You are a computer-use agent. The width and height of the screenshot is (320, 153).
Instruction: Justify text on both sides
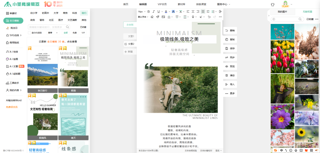[x=203, y=12]
